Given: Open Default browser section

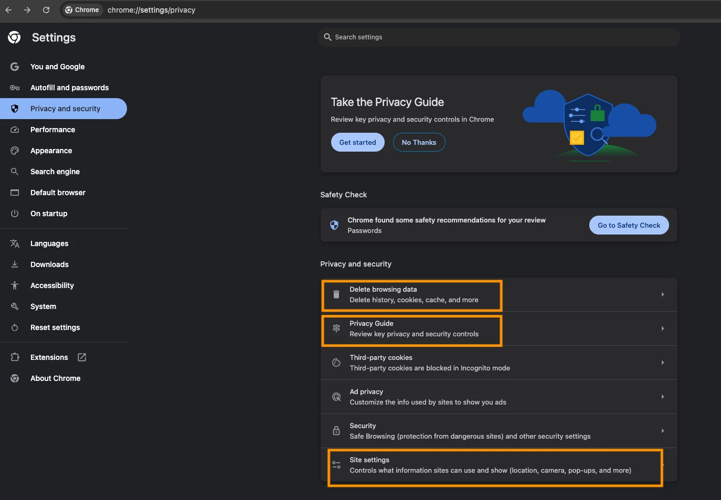Looking at the screenshot, I should (x=63, y=193).
